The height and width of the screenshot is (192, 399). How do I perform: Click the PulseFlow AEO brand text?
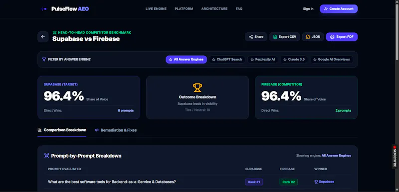pyautogui.click(x=70, y=9)
